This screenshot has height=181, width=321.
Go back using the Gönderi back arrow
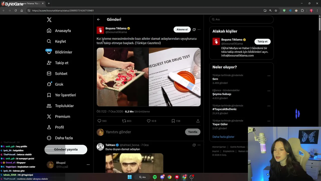[x=99, y=19]
